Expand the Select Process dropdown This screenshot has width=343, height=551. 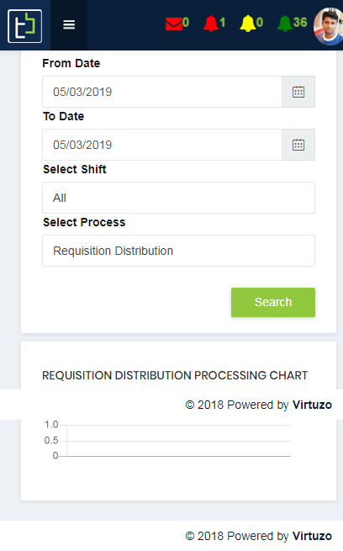point(179,251)
